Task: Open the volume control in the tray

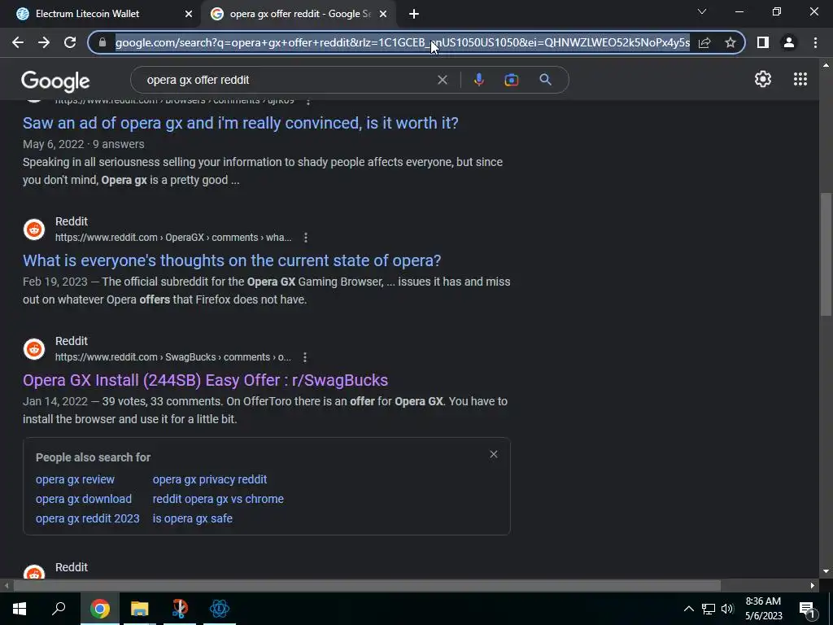Action: pyautogui.click(x=727, y=609)
